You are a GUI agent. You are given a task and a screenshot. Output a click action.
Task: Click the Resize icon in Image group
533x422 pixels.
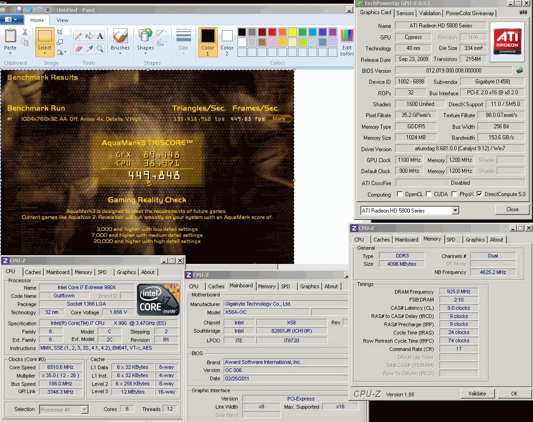click(60, 42)
